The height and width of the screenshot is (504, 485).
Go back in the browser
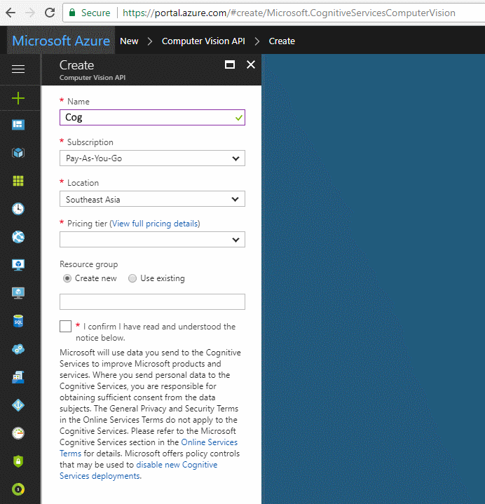(11, 13)
